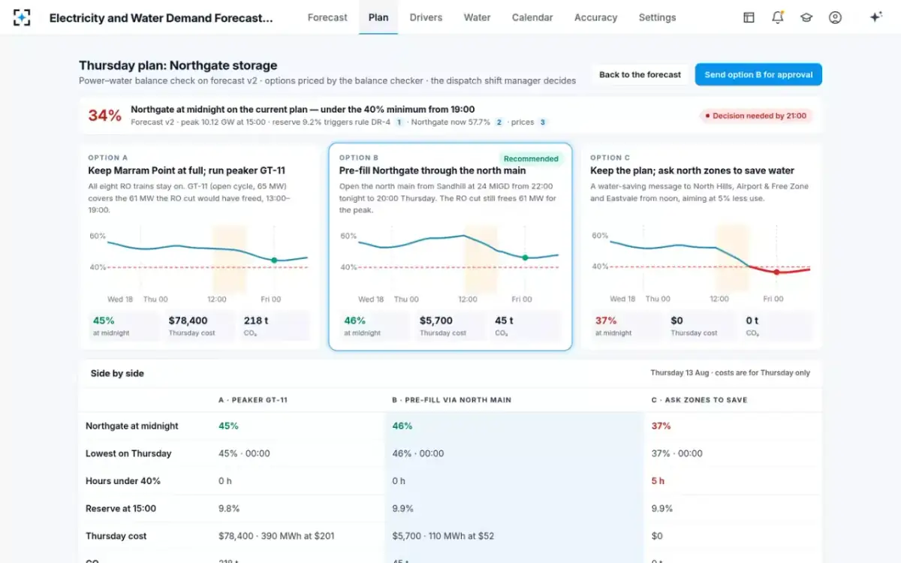Open the Settings tab

click(657, 17)
